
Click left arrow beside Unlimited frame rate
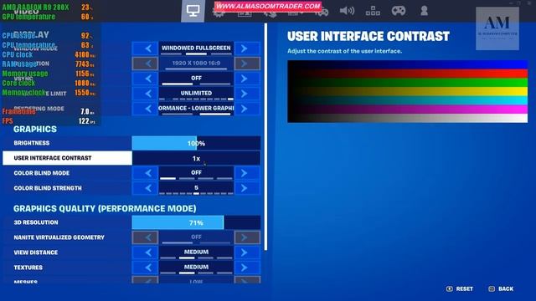coord(145,94)
